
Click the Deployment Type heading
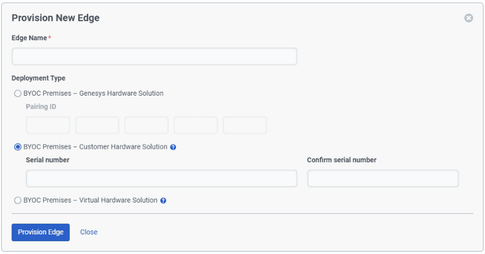pyautogui.click(x=38, y=78)
